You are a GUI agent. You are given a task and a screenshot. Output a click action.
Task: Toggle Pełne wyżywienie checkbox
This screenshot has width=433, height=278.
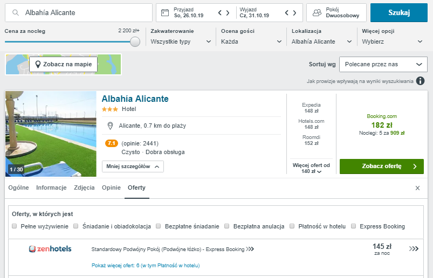[x=15, y=226]
